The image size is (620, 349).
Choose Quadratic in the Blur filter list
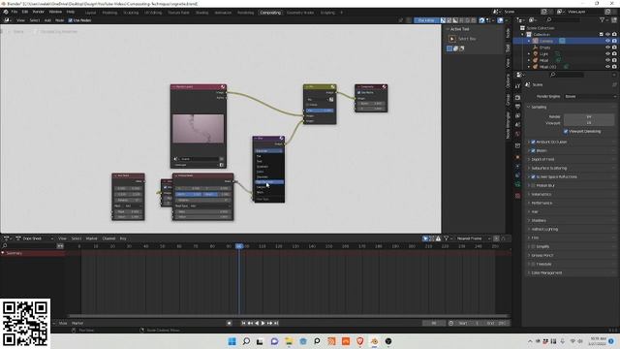pos(269,167)
